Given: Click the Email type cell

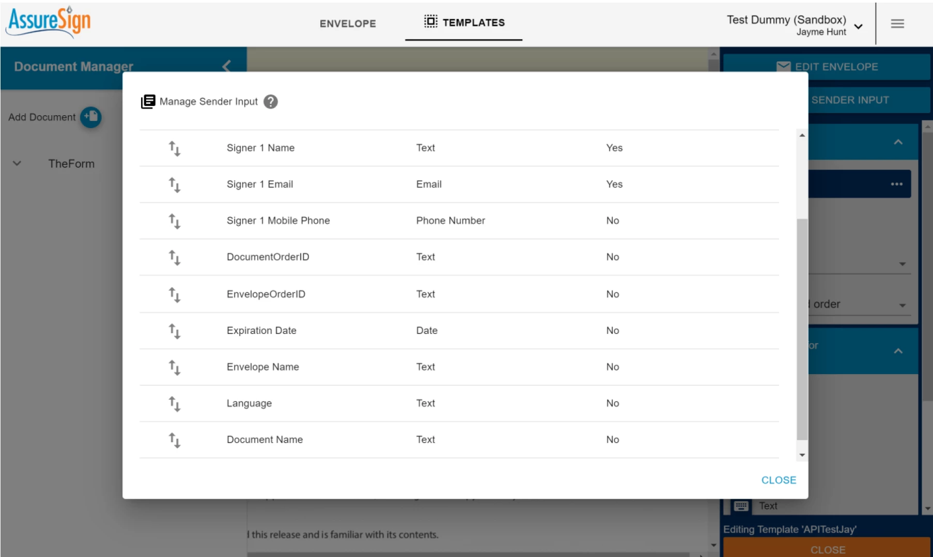Looking at the screenshot, I should (429, 184).
